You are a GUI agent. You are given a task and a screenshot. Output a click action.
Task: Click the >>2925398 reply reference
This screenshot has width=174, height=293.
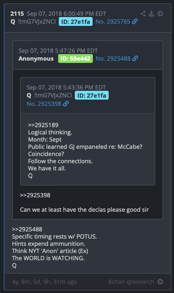pos(35,195)
